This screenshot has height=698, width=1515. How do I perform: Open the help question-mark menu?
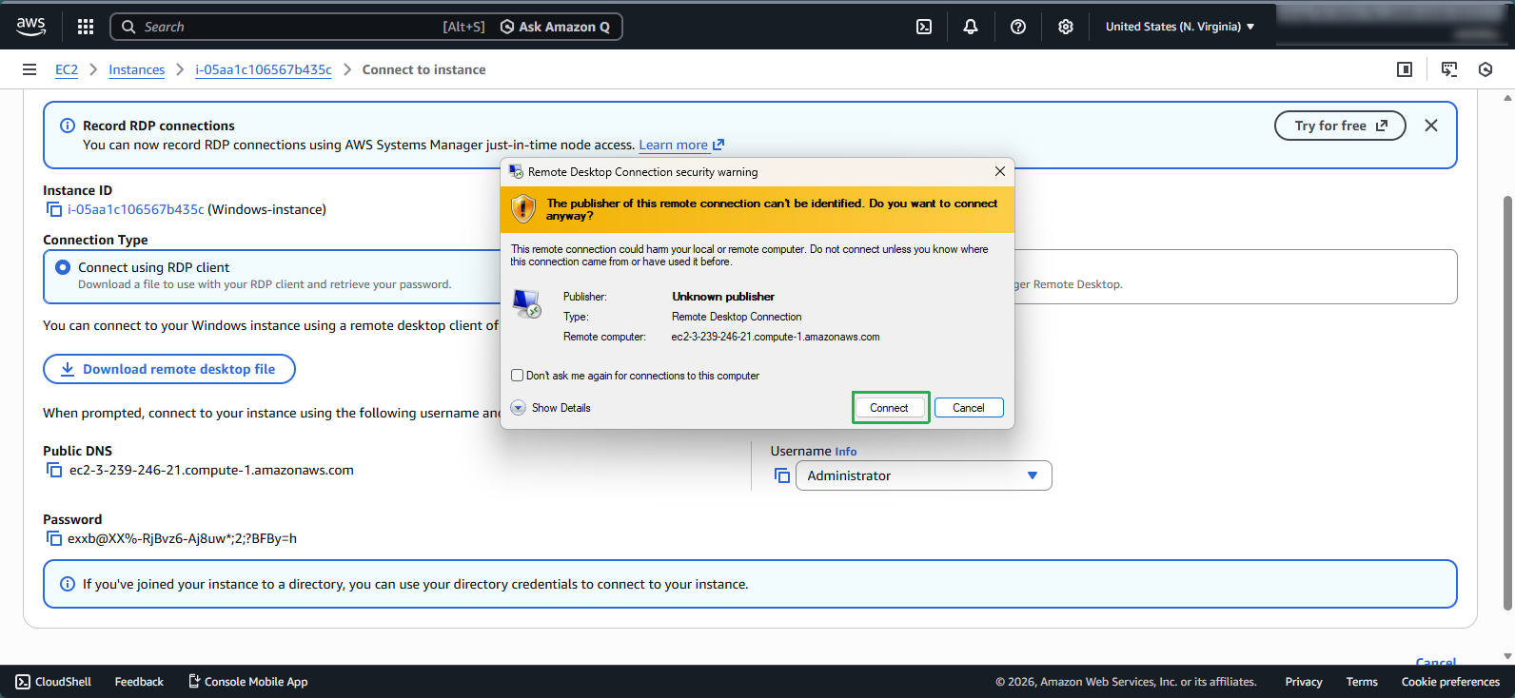point(1018,27)
